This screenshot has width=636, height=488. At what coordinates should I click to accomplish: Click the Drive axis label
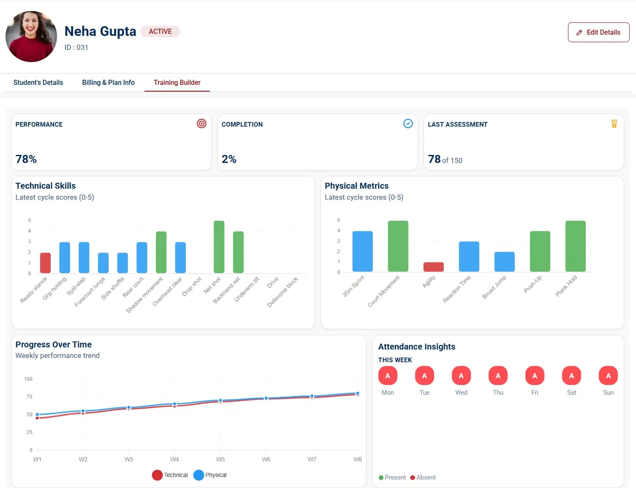273,282
